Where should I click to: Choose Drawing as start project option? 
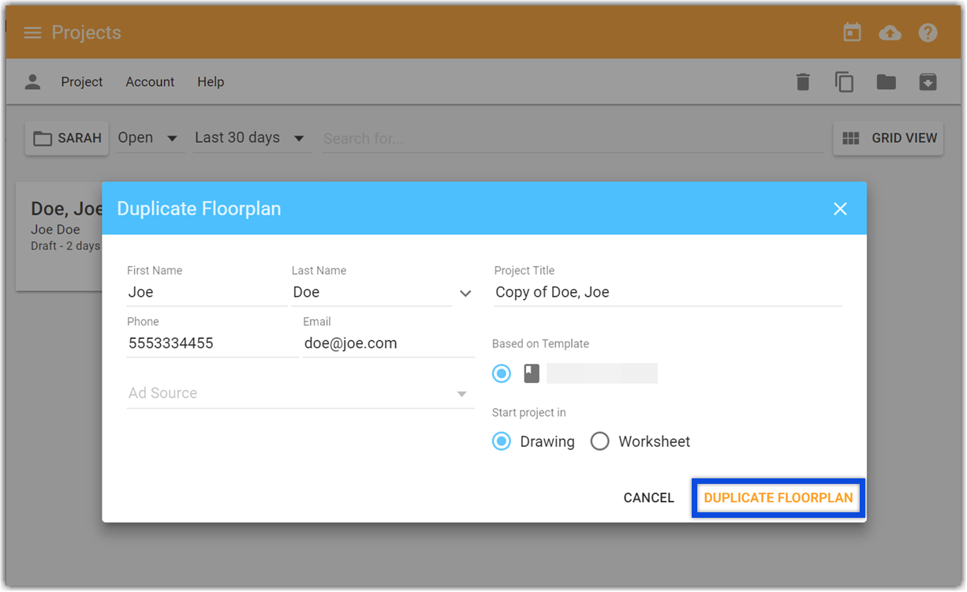tap(502, 441)
